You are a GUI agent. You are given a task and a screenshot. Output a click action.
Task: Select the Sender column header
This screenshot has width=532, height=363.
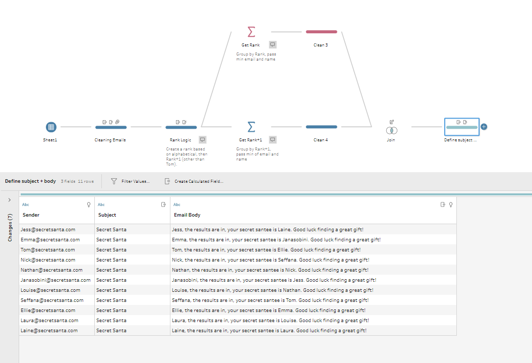tap(56, 211)
